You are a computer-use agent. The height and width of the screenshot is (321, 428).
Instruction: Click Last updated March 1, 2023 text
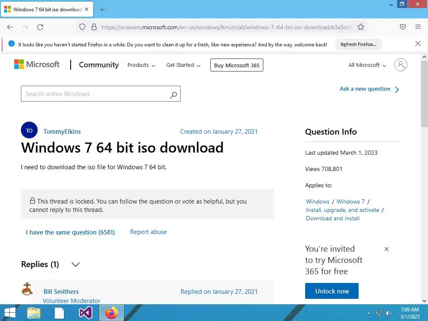point(341,153)
